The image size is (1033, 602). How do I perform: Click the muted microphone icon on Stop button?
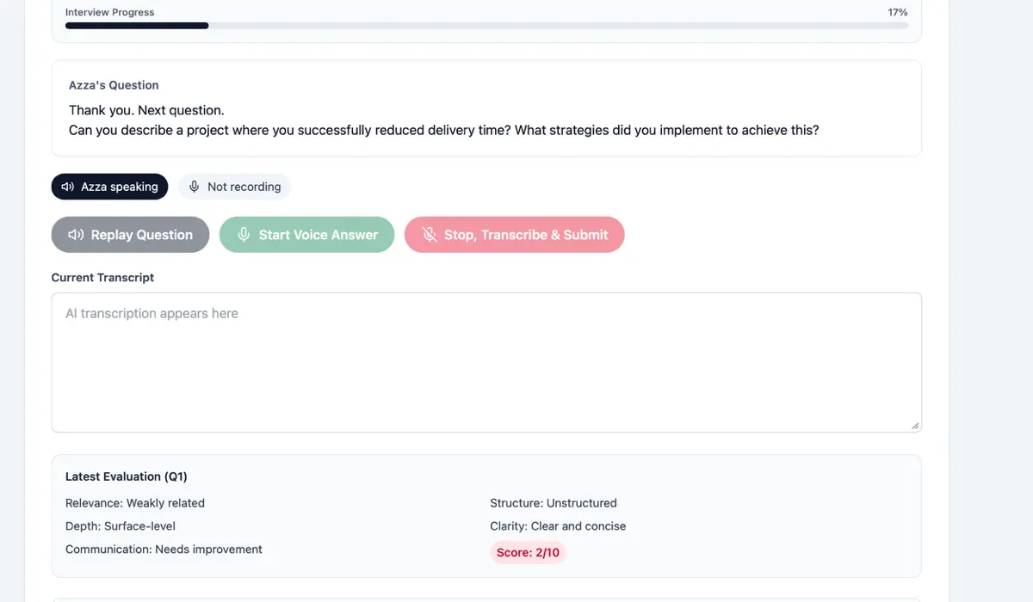(x=430, y=235)
